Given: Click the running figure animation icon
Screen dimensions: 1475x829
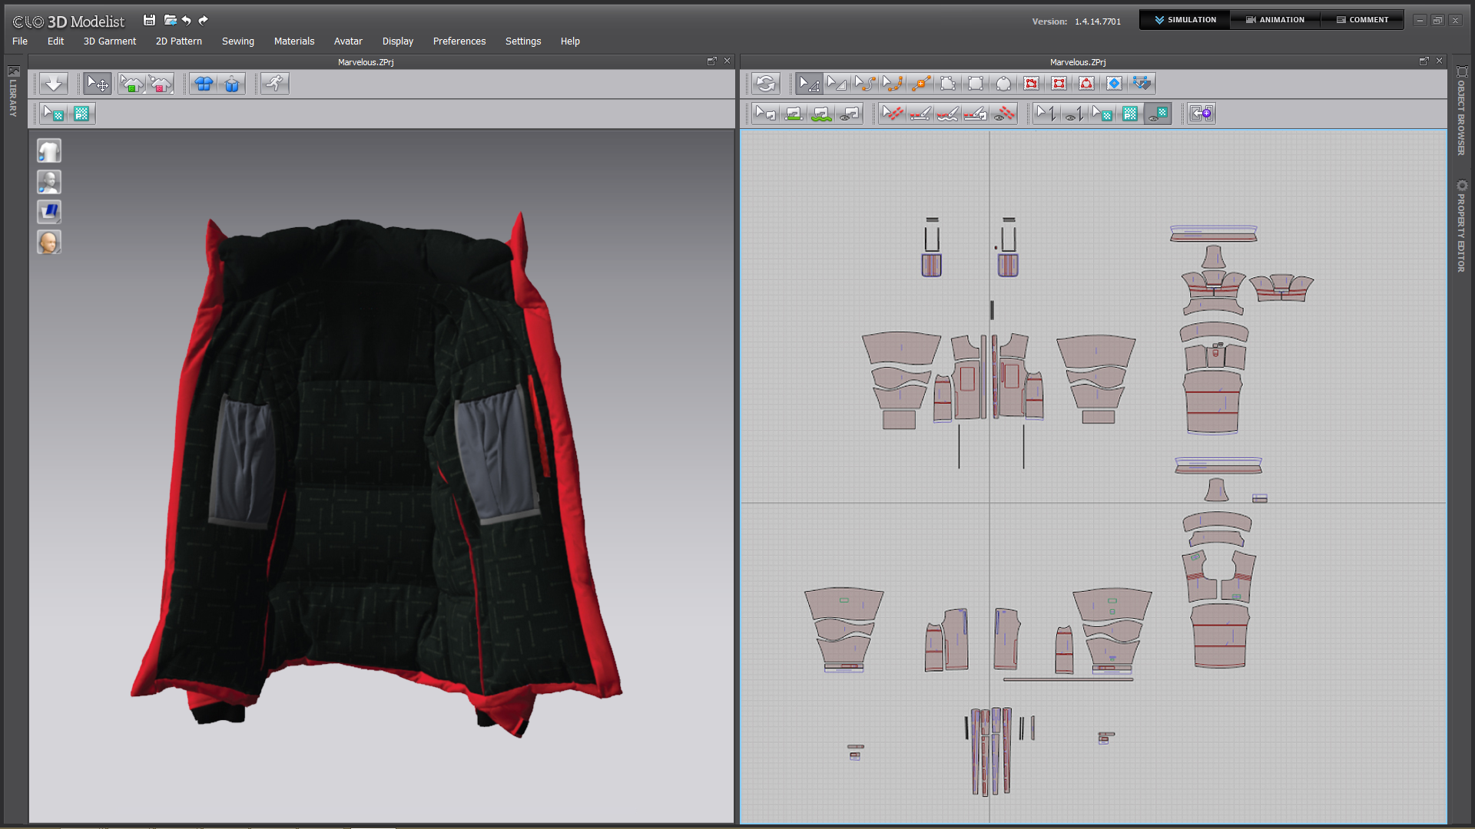Looking at the screenshot, I should 274,84.
